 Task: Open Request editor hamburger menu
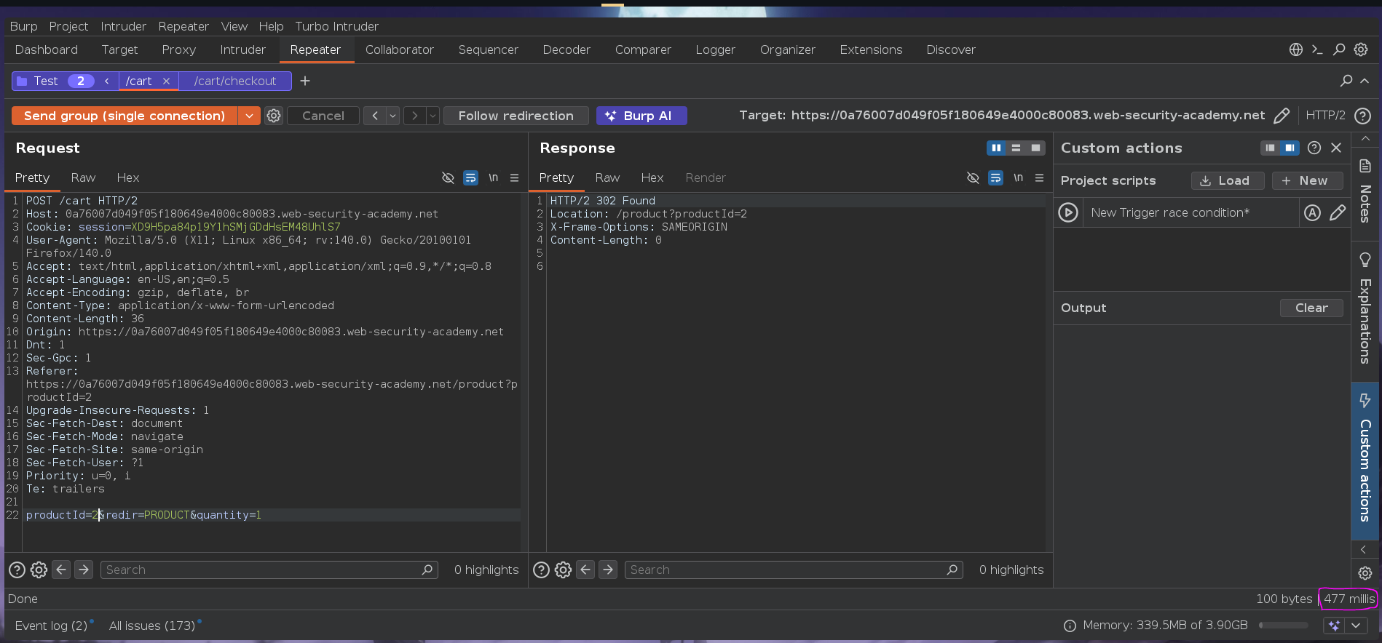pyautogui.click(x=514, y=177)
